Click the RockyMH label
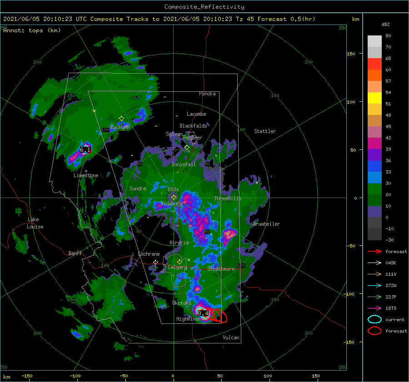409x382 pixels. pyautogui.click(x=120, y=127)
